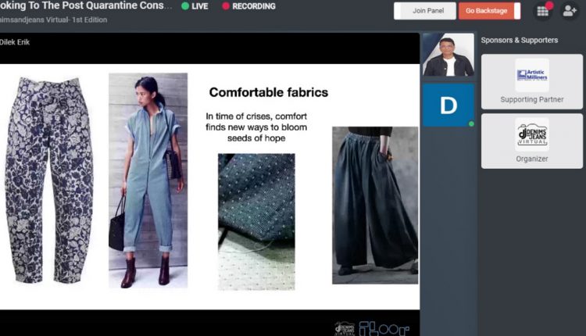
Task: Open the Artistic Milliners Supporting Partner card
Action: pos(532,81)
